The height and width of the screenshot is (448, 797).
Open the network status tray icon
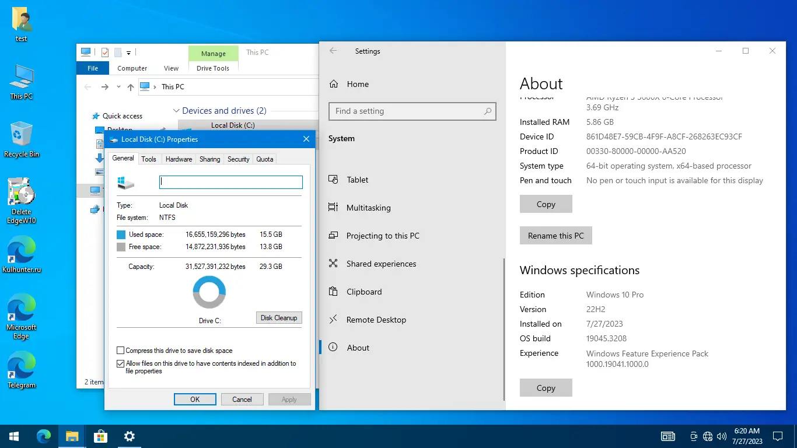(708, 436)
